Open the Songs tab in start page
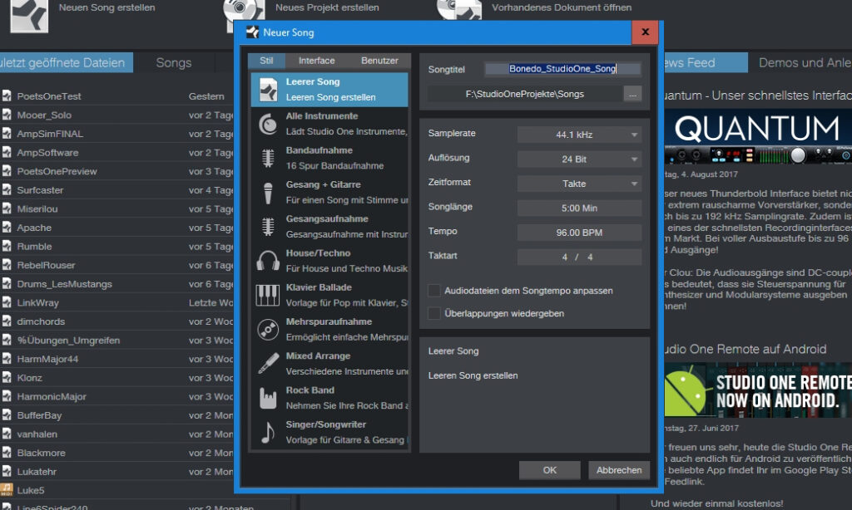Viewport: 852px width, 510px height. pos(174,63)
